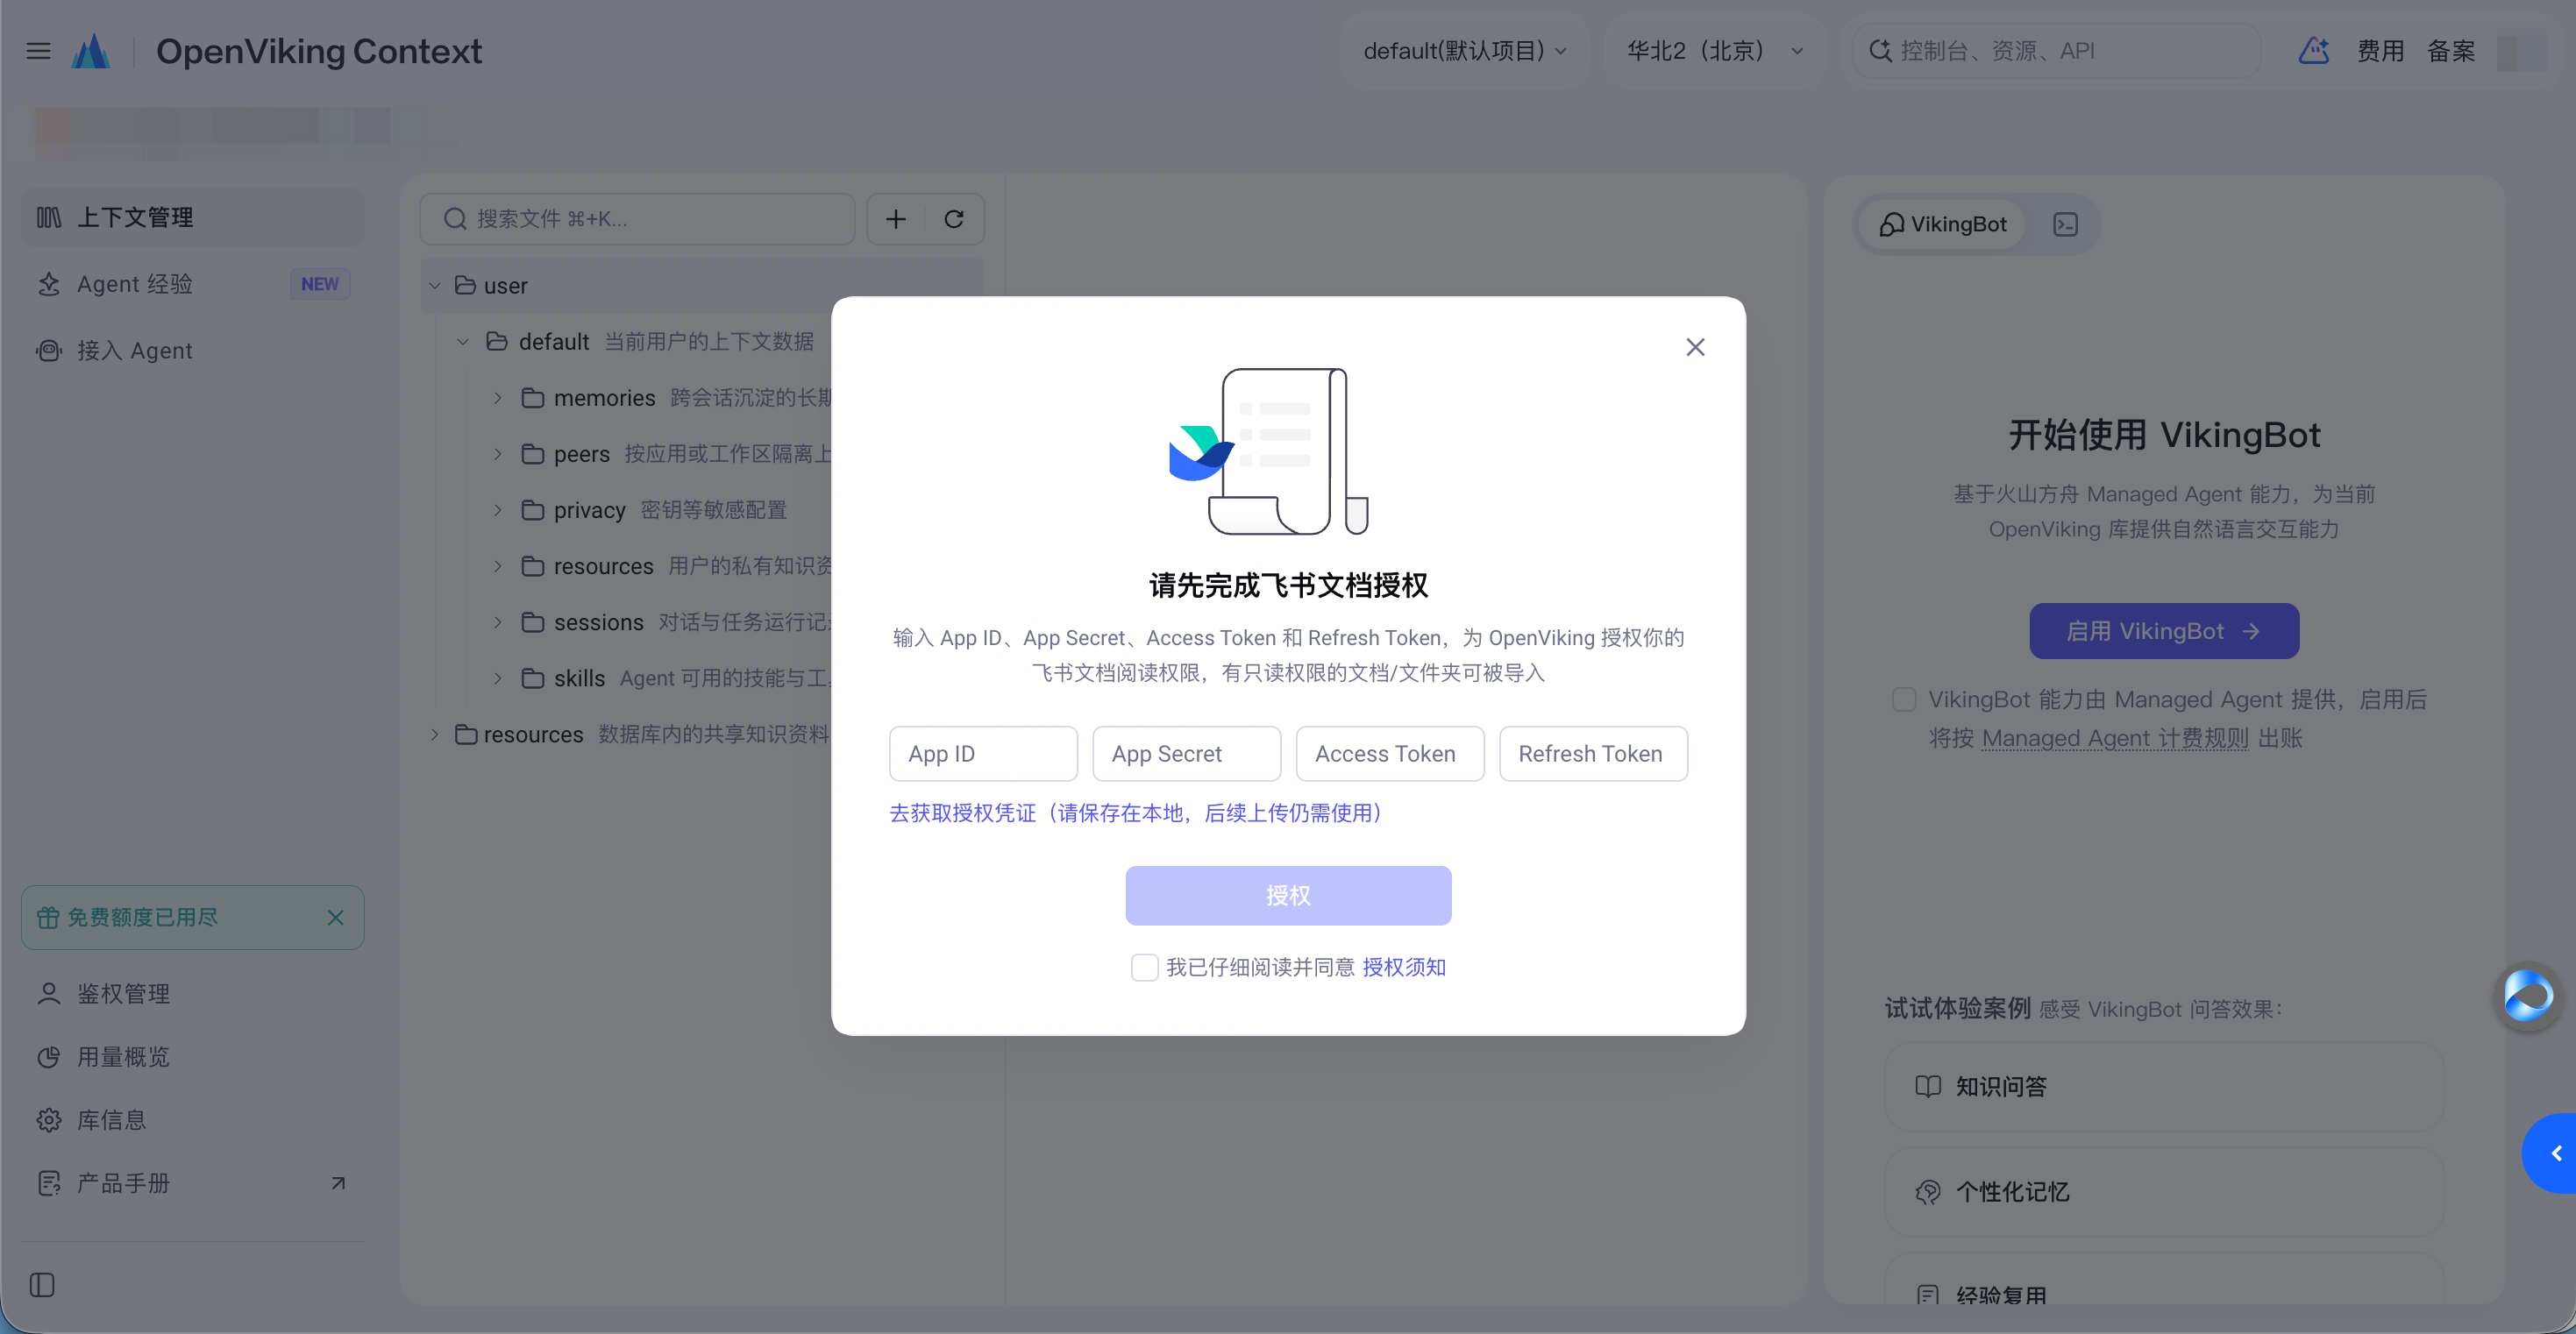Click the 免费额度已用尽 banner text
This screenshot has height=1334, width=2576.
pyautogui.click(x=142, y=917)
